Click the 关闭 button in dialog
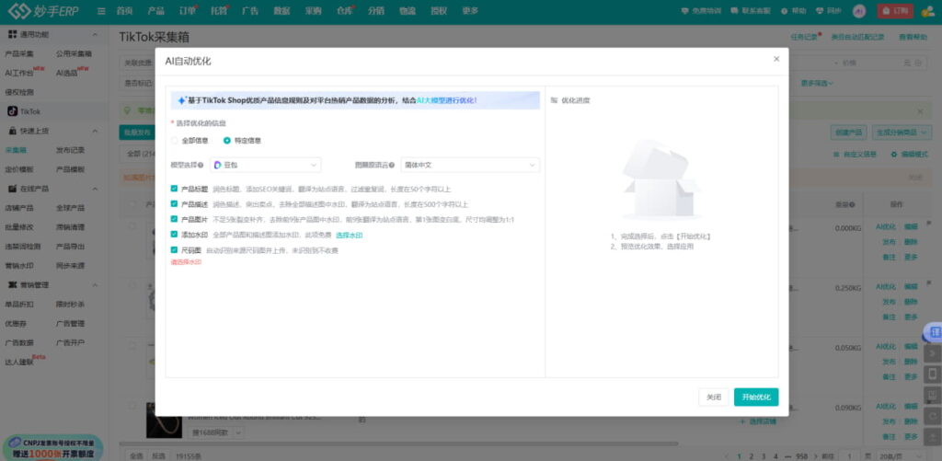 (713, 397)
